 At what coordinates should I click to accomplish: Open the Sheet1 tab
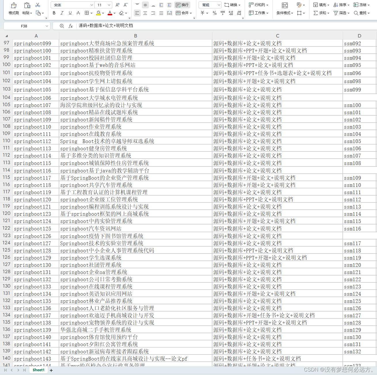(39, 370)
